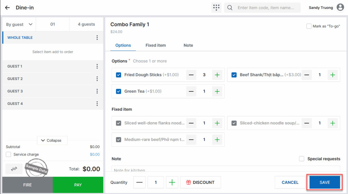Open the three-dot menu for WHOLE TABLE

(97, 38)
